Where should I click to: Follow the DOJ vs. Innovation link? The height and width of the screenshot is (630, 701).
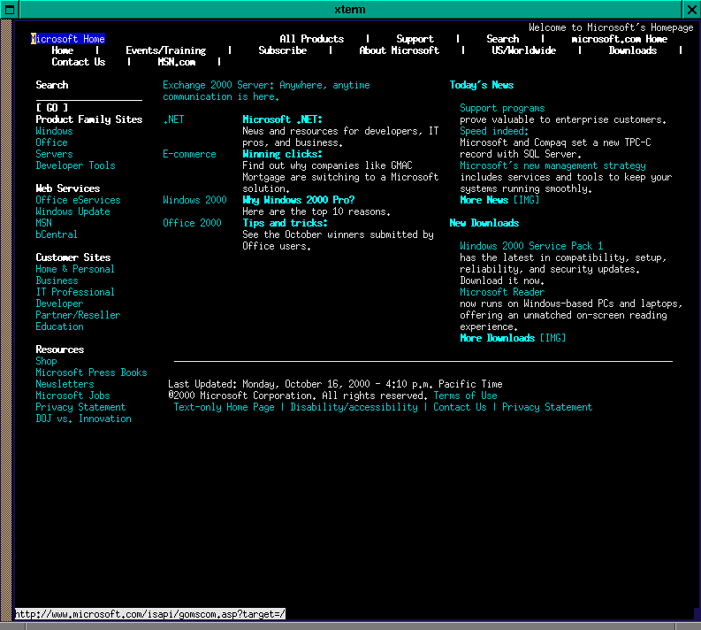(x=83, y=419)
